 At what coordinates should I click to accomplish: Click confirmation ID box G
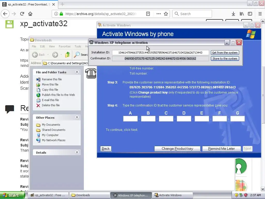coord(238,119)
